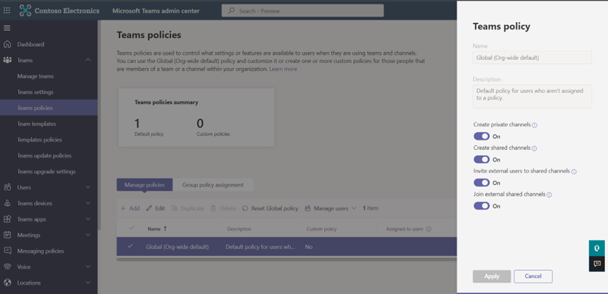Open the app launcher waffle icon
The width and height of the screenshot is (608, 294).
[7, 11]
